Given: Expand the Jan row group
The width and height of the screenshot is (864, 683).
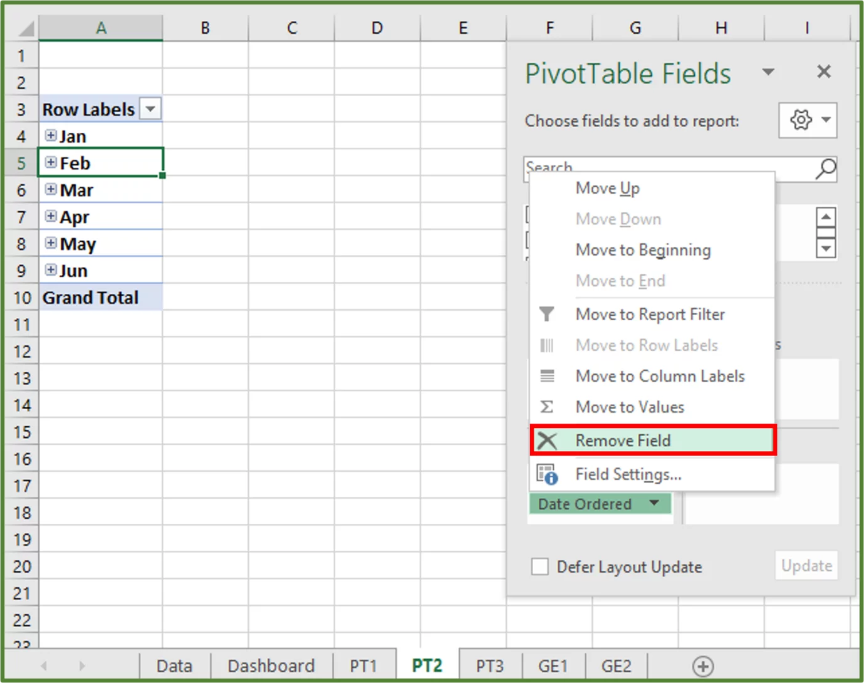Looking at the screenshot, I should 50,135.
